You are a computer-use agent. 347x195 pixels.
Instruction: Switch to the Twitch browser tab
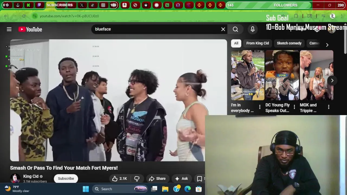pos(39,5)
